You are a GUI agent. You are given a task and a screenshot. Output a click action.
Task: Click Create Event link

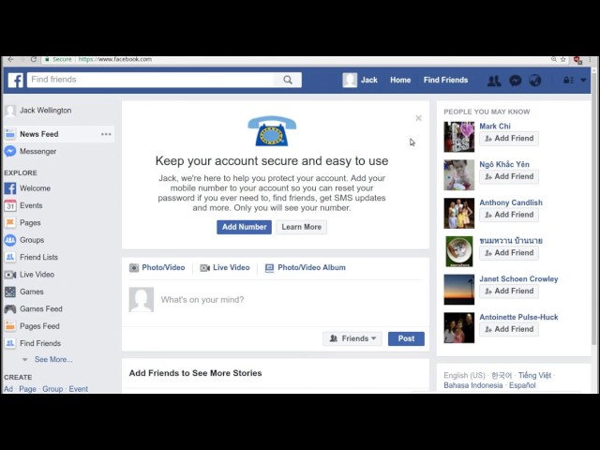click(x=79, y=389)
